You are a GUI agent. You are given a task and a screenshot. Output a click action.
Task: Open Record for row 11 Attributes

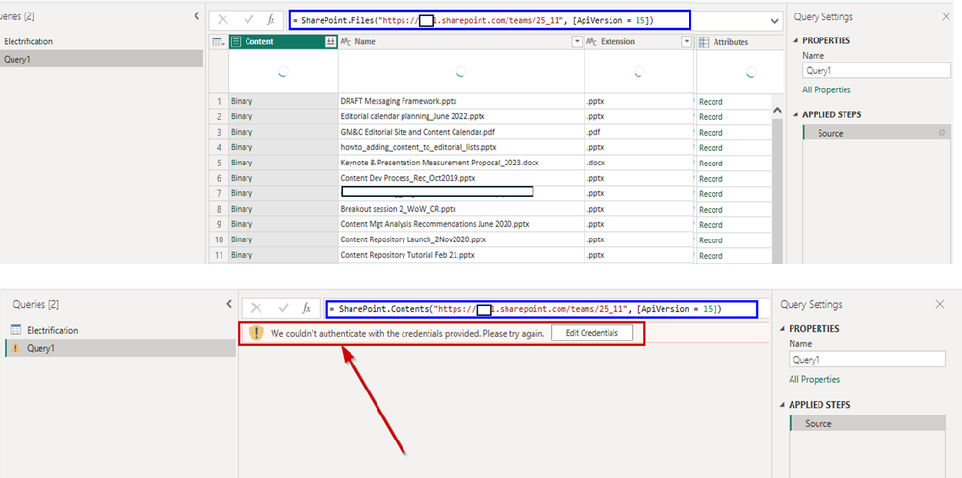(x=711, y=256)
